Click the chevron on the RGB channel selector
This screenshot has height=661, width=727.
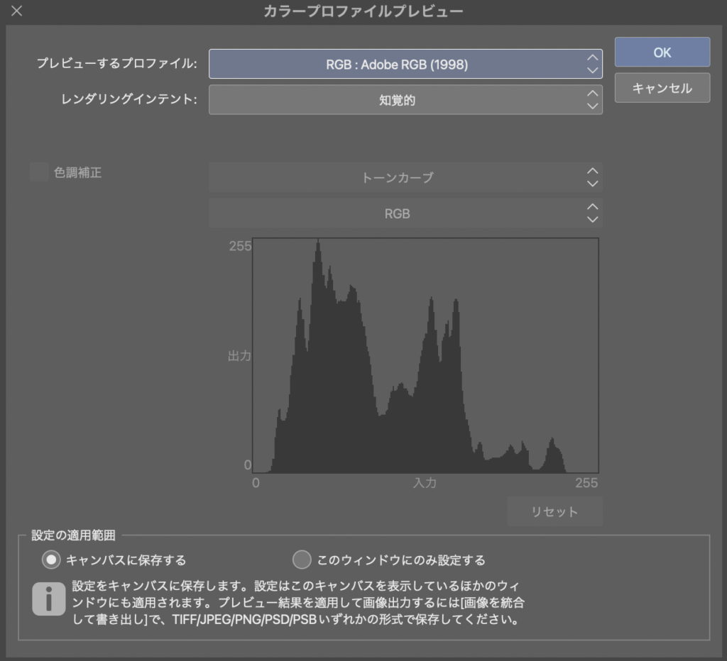pyautogui.click(x=592, y=213)
